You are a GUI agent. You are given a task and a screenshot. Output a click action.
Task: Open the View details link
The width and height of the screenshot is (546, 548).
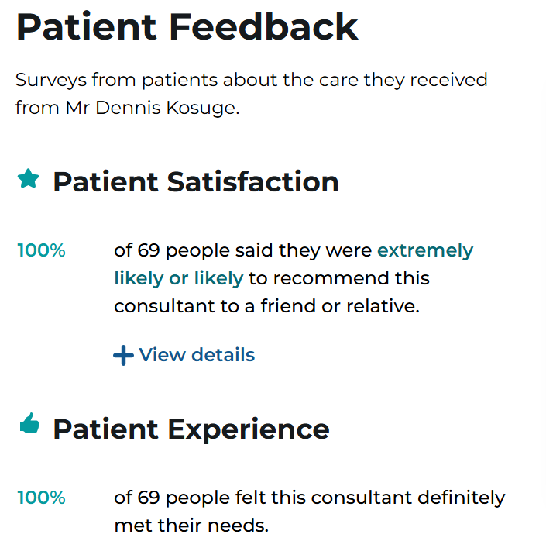tap(184, 355)
